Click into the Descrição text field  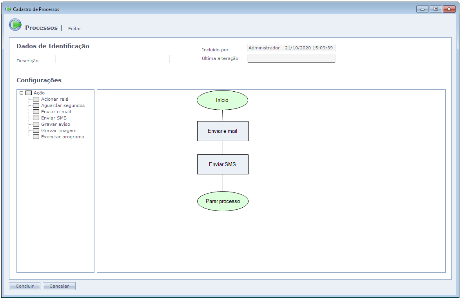(112, 59)
